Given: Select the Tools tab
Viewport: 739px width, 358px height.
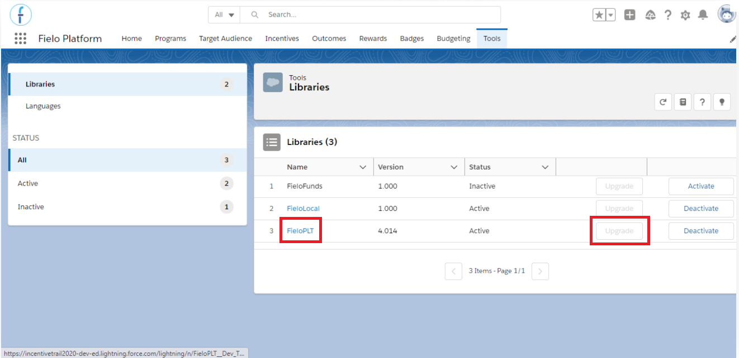Looking at the screenshot, I should (492, 38).
